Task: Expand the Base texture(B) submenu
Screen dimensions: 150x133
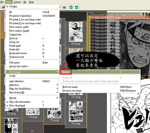Action: tap(32, 93)
